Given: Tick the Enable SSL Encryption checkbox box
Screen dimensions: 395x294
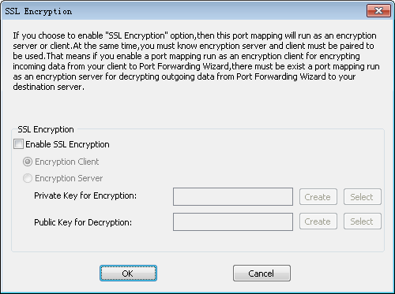Looking at the screenshot, I should (x=18, y=144).
